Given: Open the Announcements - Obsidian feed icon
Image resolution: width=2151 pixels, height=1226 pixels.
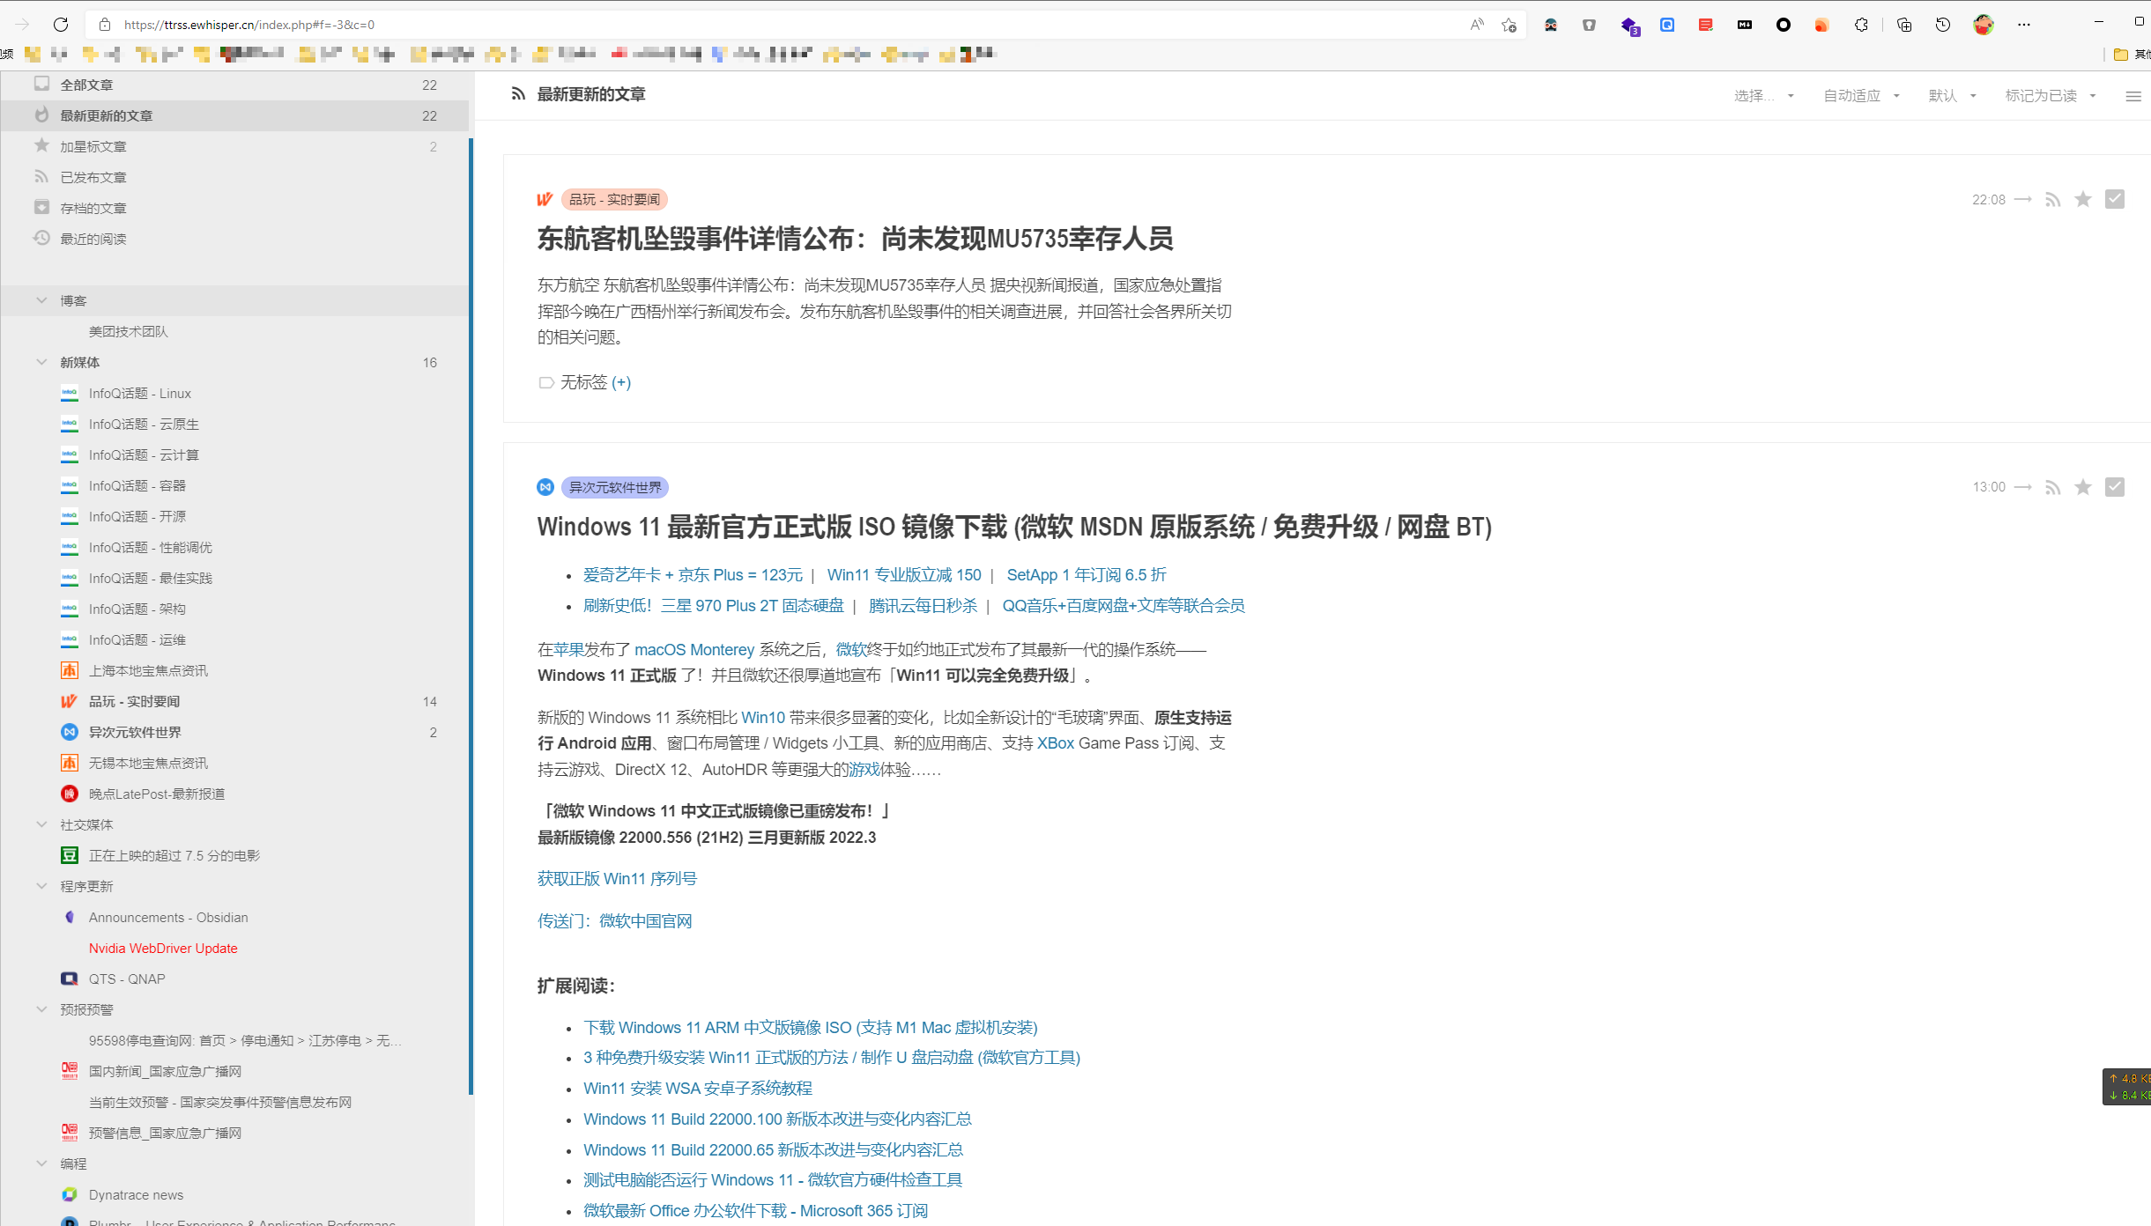Looking at the screenshot, I should coord(69,917).
